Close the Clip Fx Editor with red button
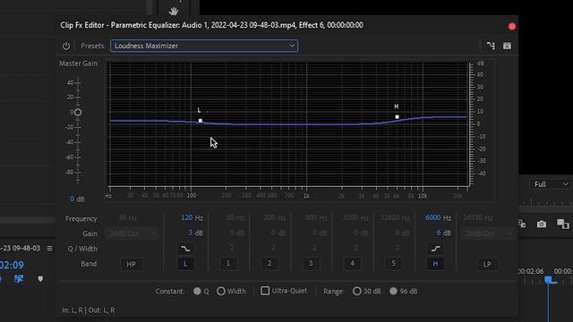The height and width of the screenshot is (322, 573). [511, 26]
